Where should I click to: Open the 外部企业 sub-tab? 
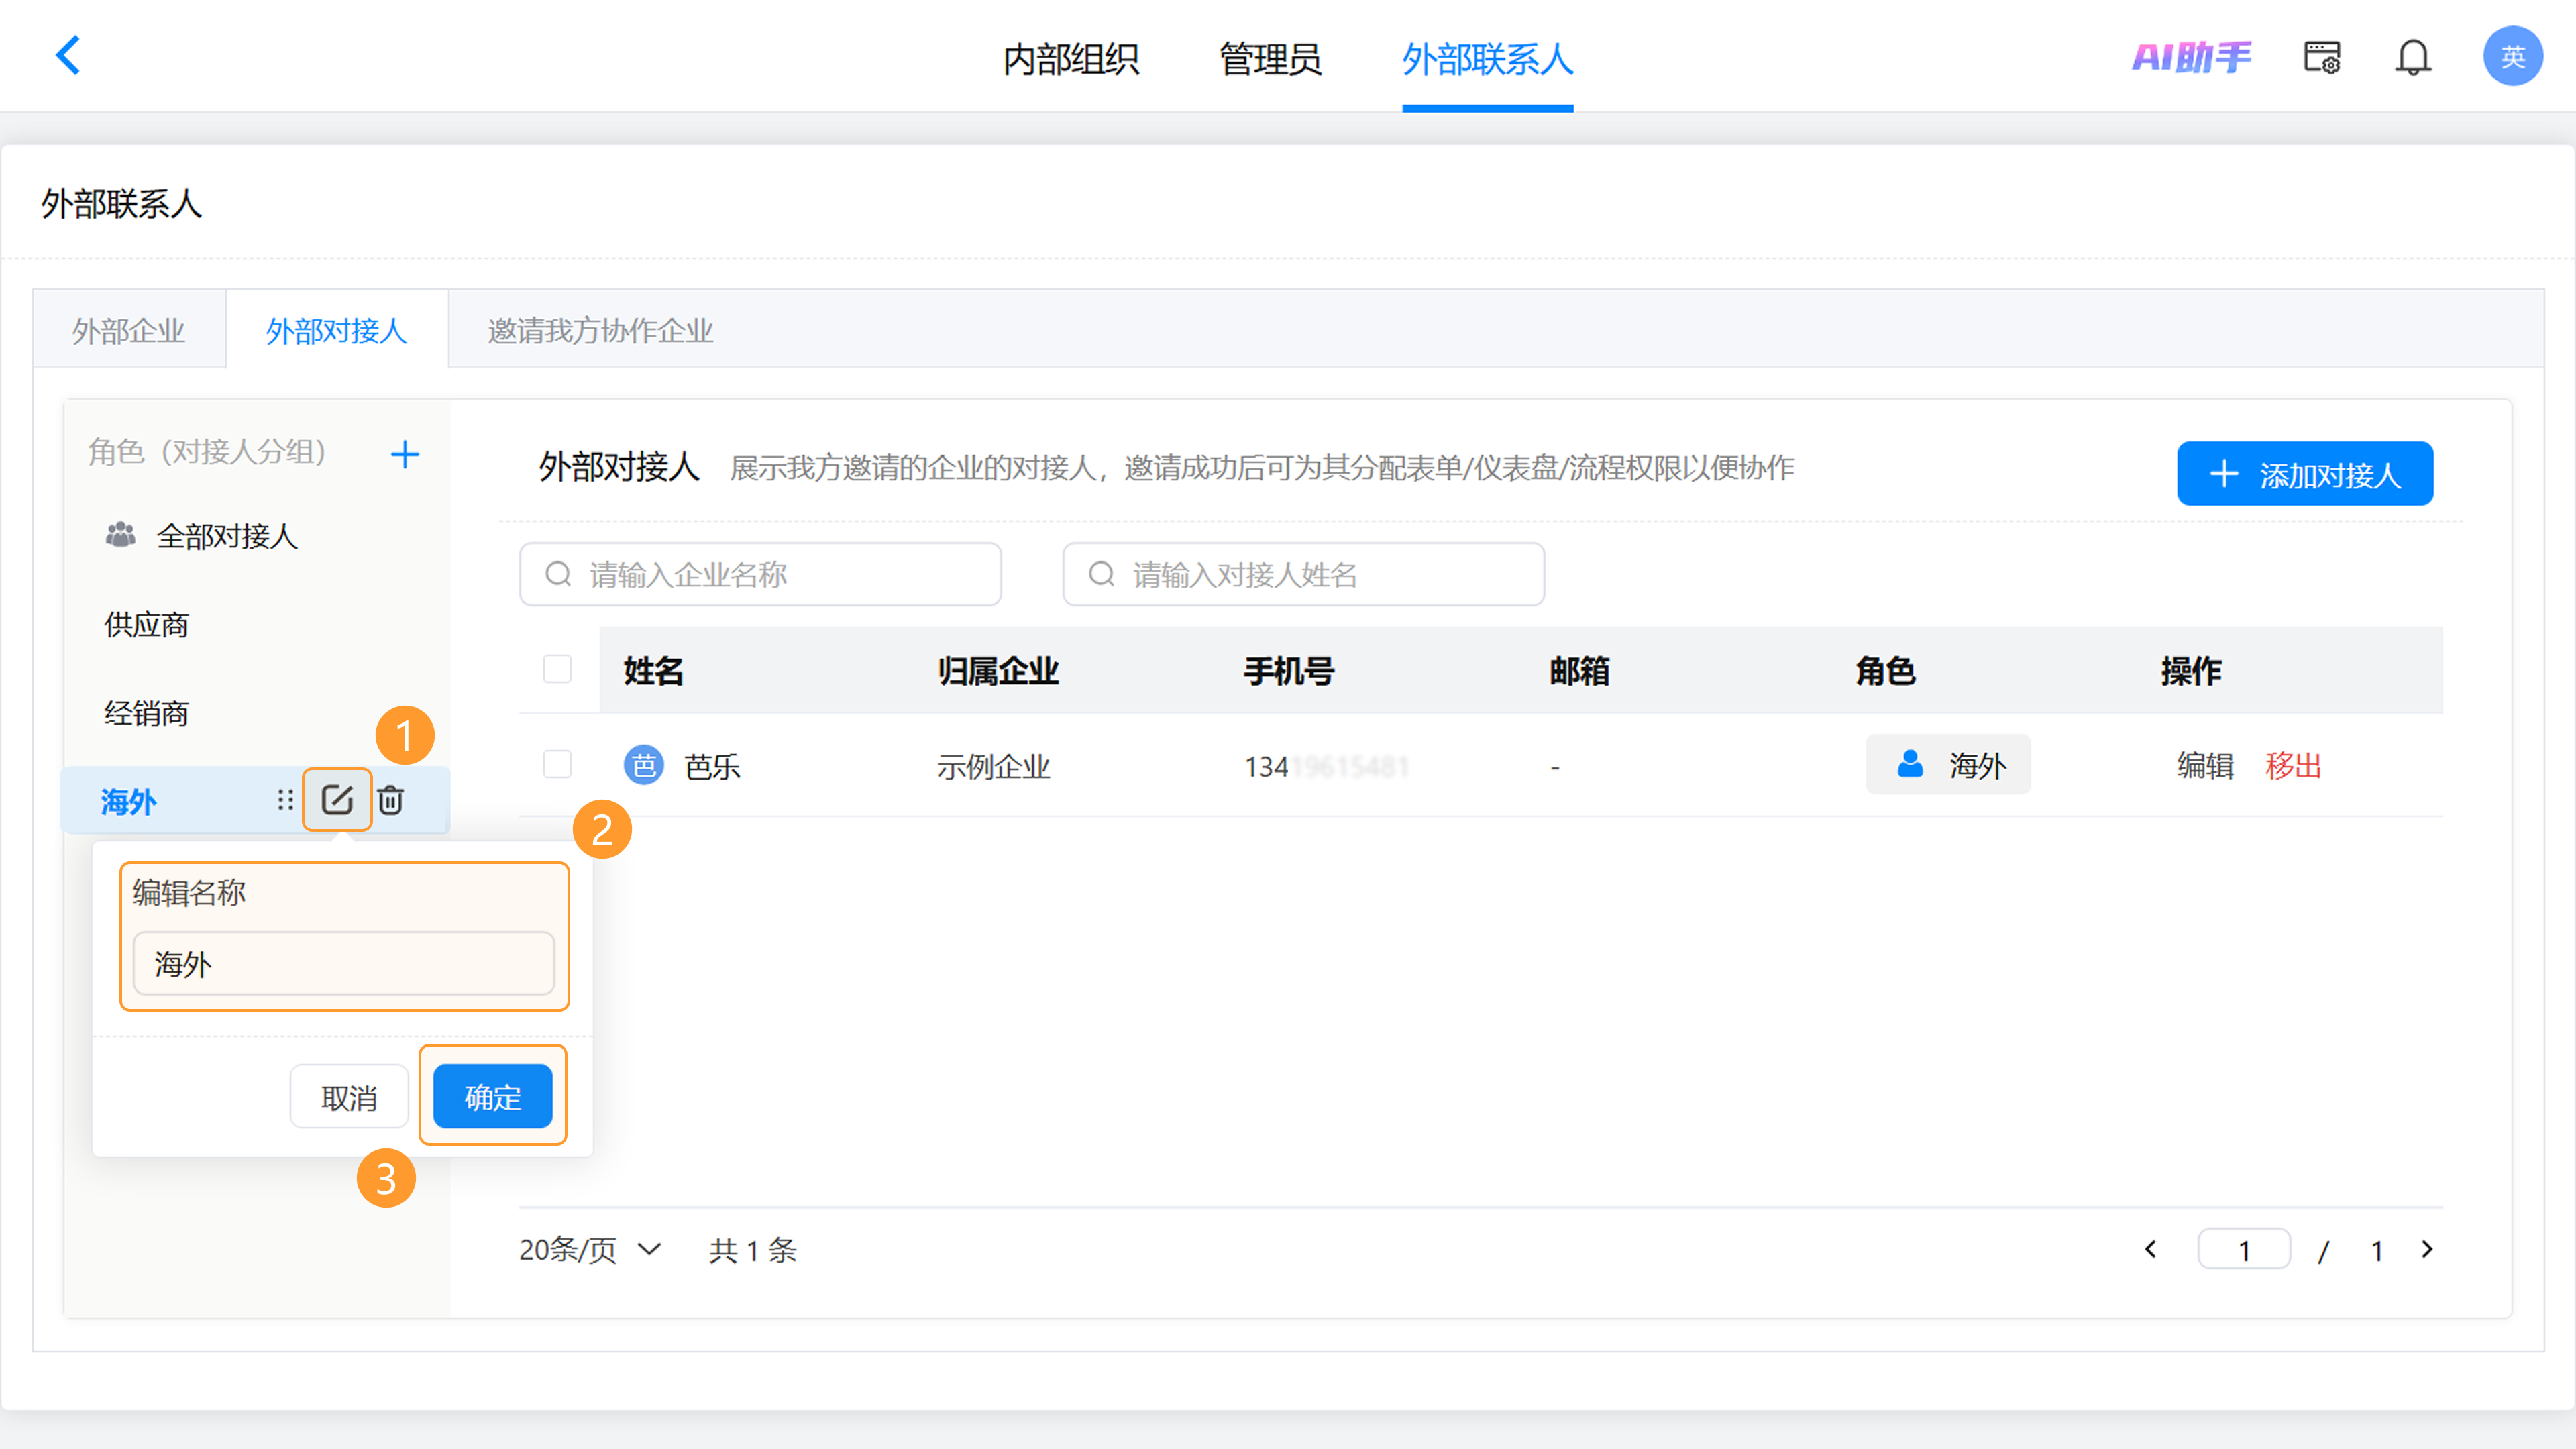coord(128,330)
